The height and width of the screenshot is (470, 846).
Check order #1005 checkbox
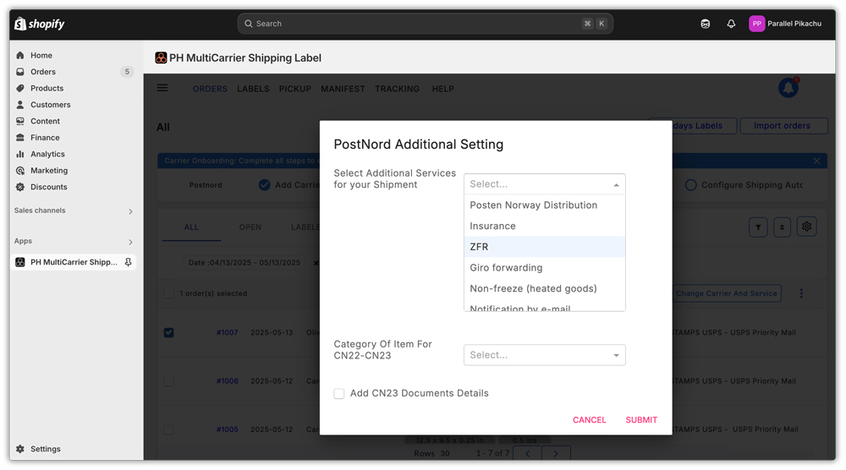pos(169,429)
